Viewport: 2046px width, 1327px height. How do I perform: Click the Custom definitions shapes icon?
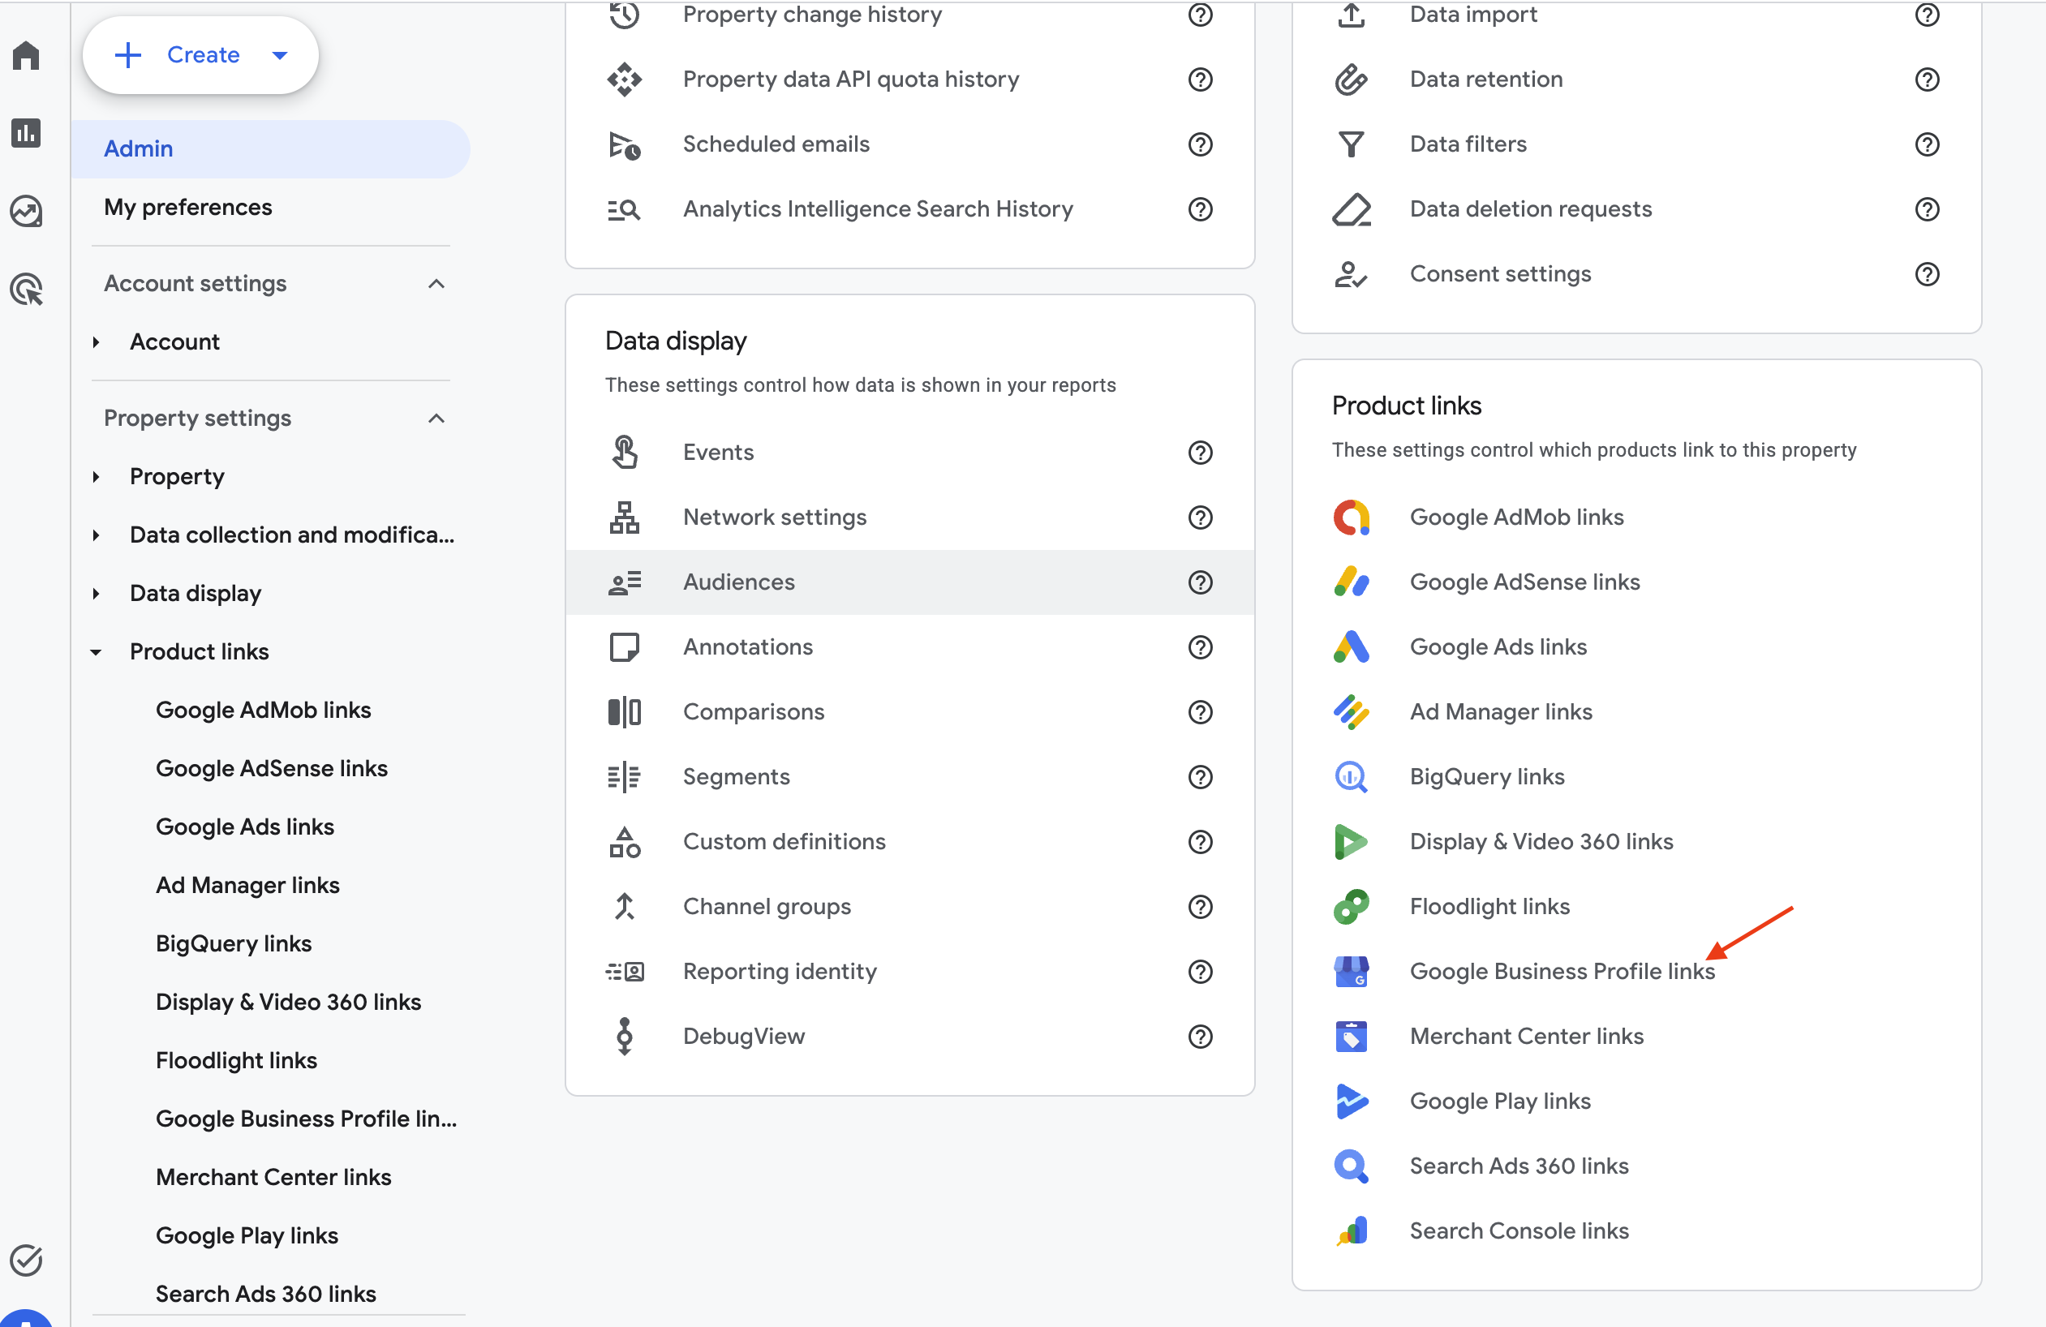point(625,842)
